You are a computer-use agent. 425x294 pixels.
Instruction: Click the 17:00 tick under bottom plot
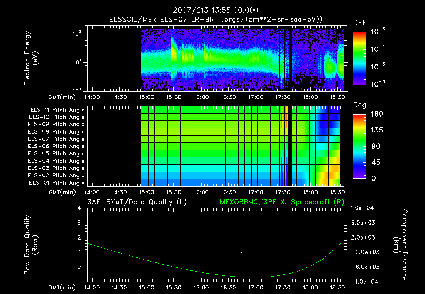(x=256, y=288)
